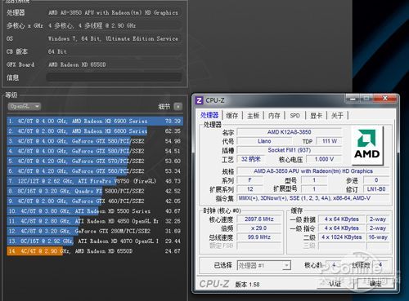
Task: Click the 认证 button in CPU-Z
Action: coord(335,284)
